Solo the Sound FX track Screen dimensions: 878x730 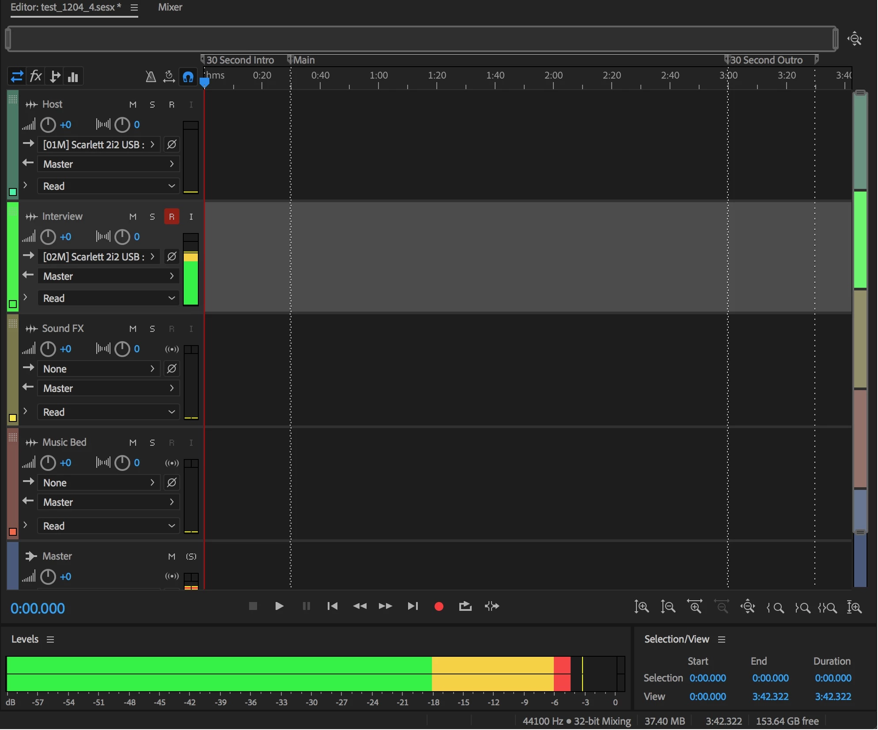coord(152,329)
